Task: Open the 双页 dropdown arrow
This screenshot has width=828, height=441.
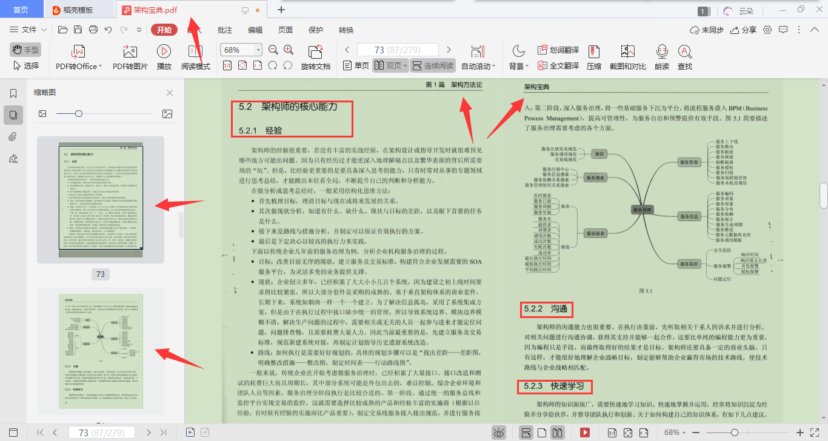Action: click(x=405, y=65)
